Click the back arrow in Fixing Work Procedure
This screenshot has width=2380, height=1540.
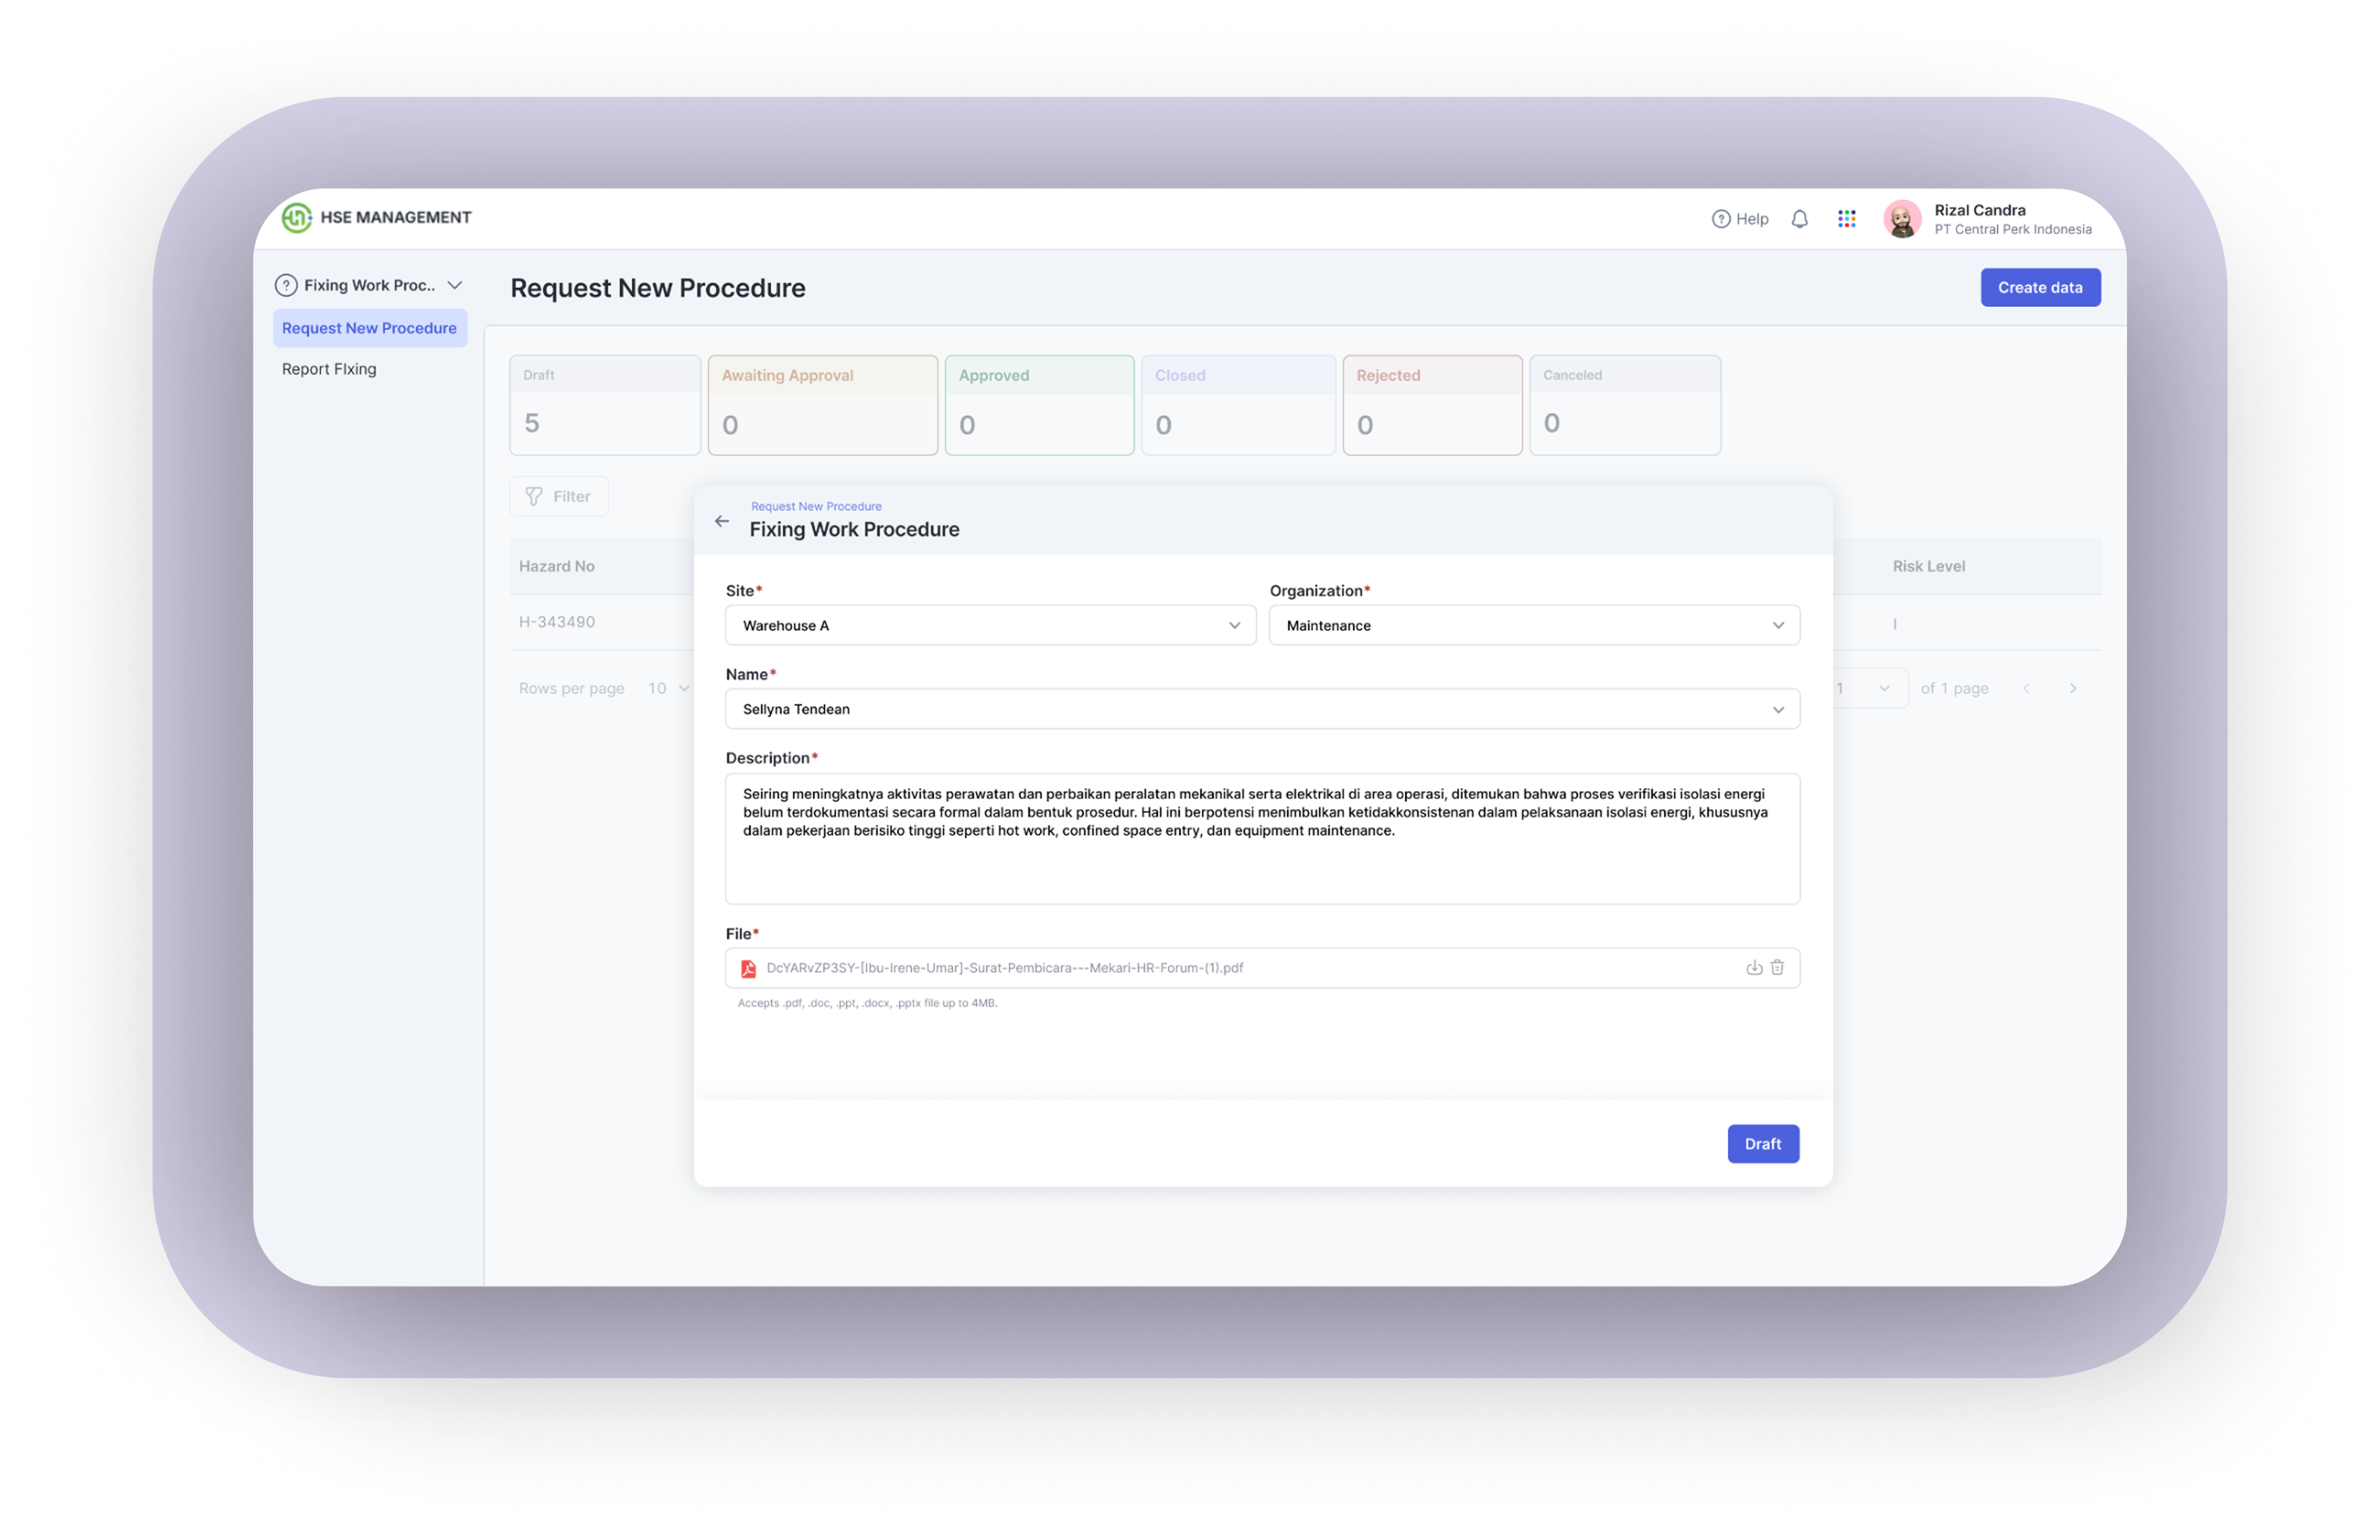coord(722,521)
